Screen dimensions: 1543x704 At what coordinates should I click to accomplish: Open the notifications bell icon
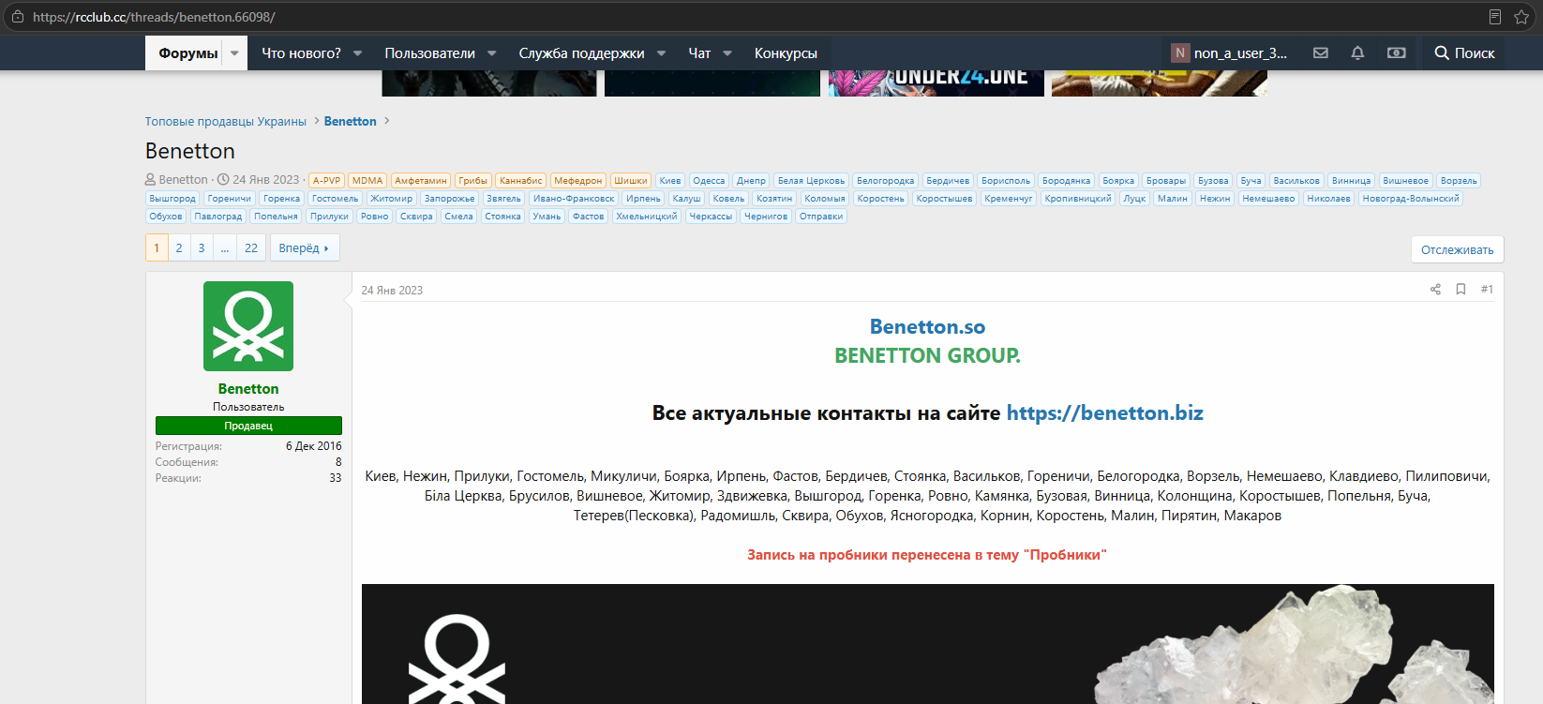click(1357, 53)
